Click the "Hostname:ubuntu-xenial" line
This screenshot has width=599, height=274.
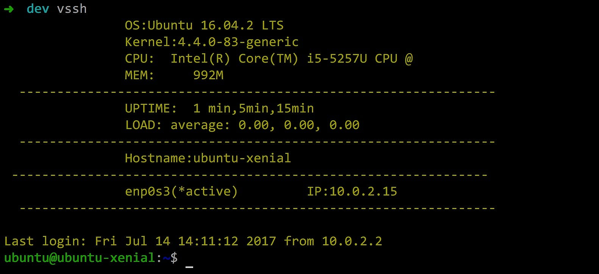(x=208, y=158)
